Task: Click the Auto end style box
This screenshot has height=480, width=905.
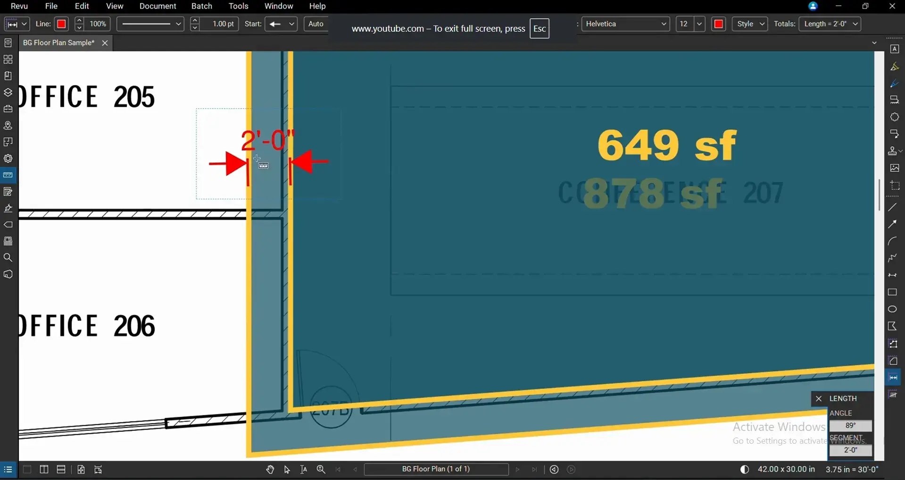Action: click(x=316, y=24)
